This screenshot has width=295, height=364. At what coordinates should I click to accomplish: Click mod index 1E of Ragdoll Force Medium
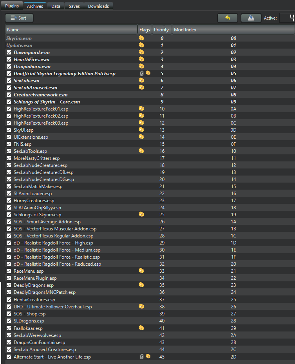coord(233,250)
